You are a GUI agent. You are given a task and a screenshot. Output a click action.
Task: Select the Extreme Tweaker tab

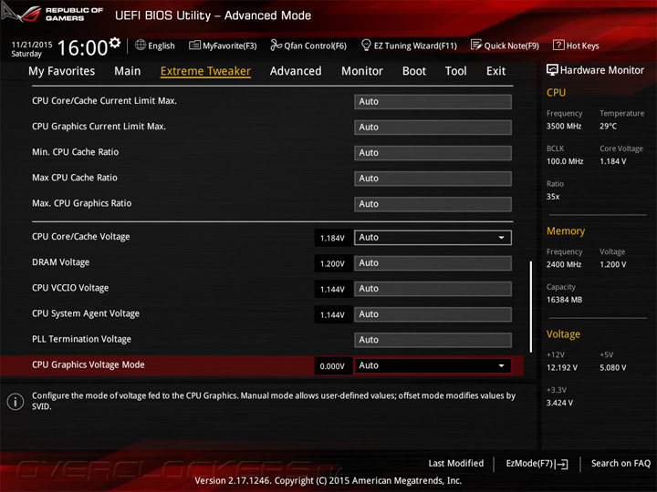205,71
